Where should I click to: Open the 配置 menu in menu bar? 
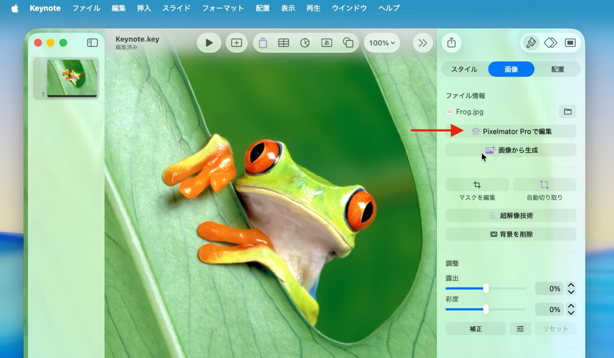[262, 8]
